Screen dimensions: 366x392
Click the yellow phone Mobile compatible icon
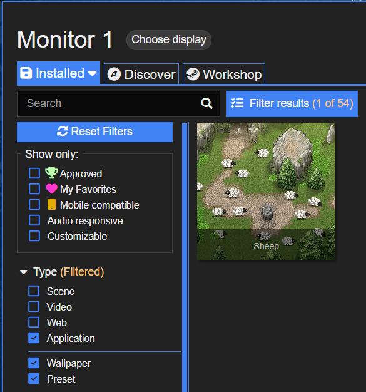click(52, 205)
